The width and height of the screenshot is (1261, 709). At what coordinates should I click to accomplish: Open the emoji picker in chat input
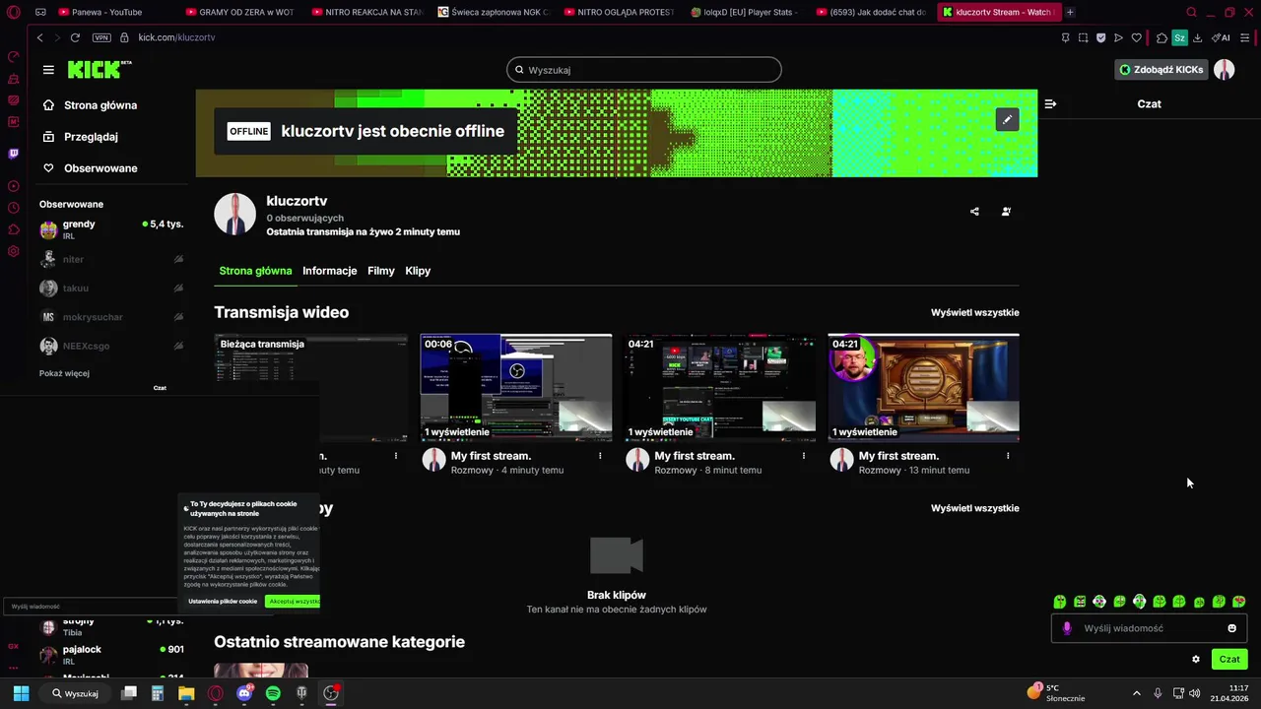click(x=1231, y=628)
